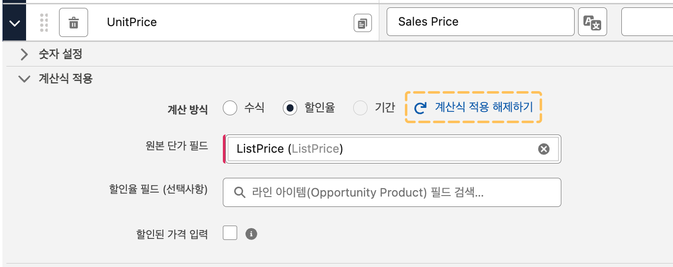This screenshot has height=267, width=673.
Task: Click the empty input right of translate icon
Action: pos(647,22)
